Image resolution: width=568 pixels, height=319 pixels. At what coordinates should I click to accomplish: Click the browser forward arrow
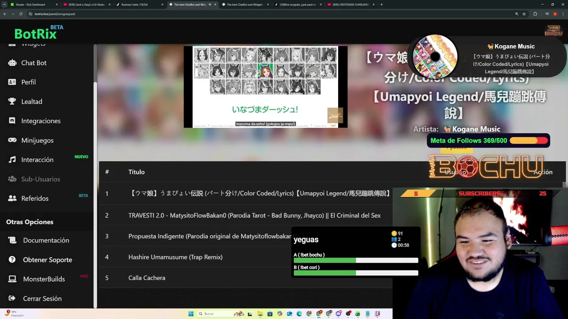pos(13,14)
